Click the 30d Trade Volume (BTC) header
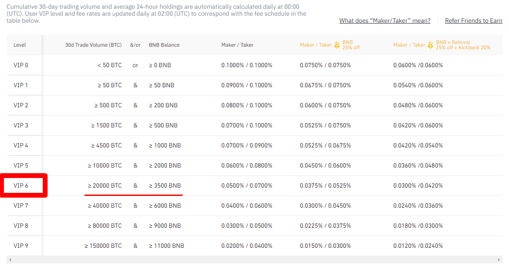 pos(93,45)
